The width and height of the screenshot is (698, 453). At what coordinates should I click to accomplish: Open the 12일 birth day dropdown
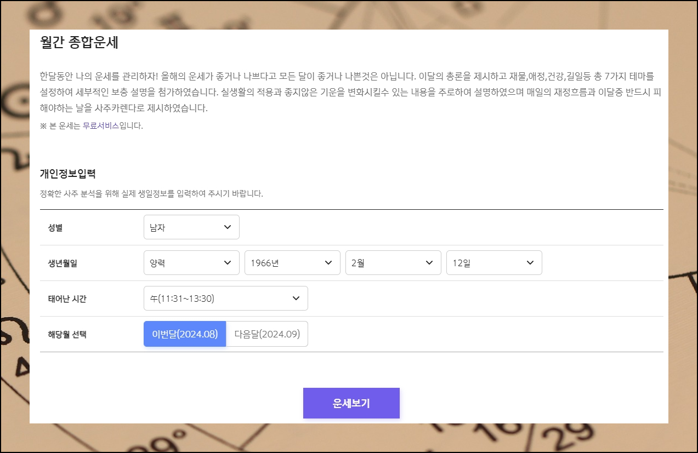[x=494, y=263]
